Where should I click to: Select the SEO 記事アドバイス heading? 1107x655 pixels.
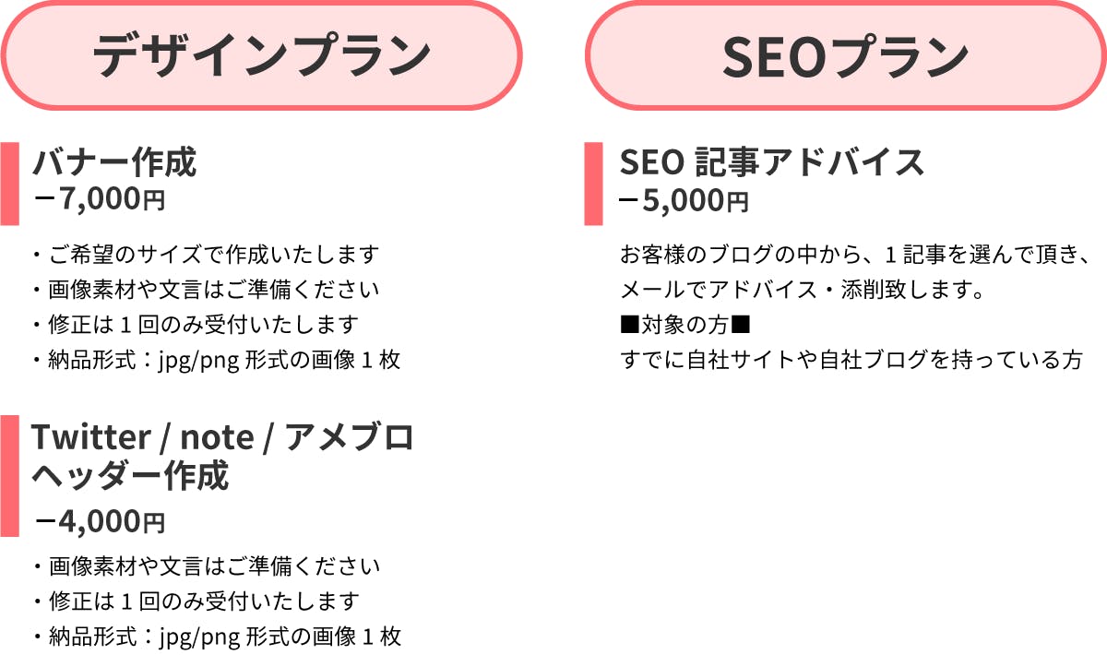pos(771,163)
